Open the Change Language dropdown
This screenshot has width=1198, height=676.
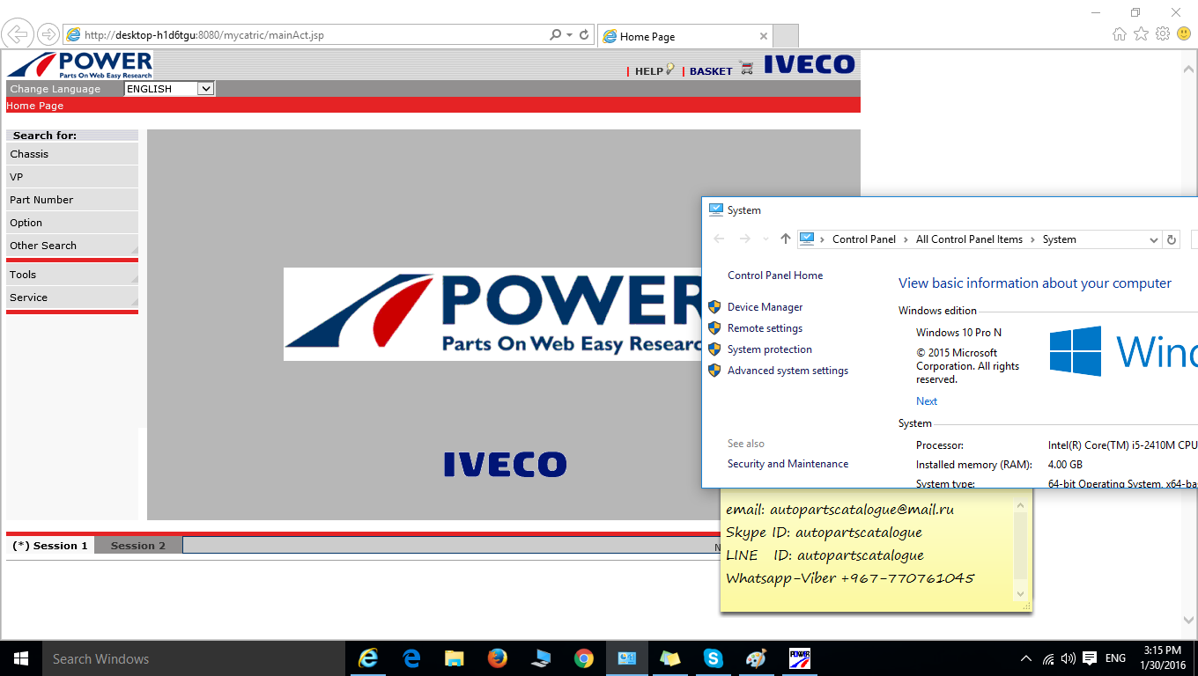pyautogui.click(x=169, y=89)
